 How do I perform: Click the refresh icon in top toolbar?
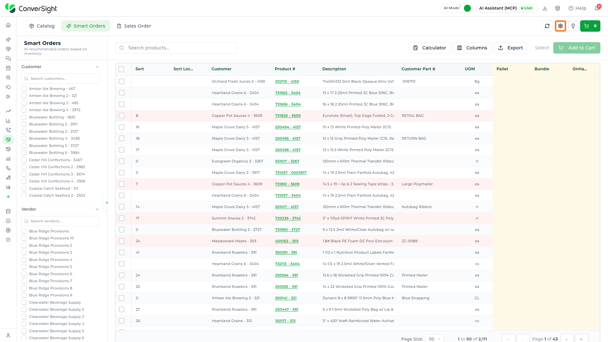[x=547, y=26]
